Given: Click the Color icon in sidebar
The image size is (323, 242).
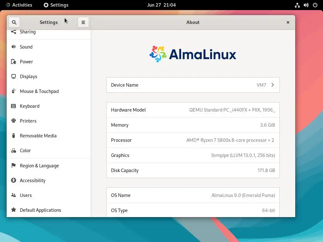Looking at the screenshot, I should 14,150.
